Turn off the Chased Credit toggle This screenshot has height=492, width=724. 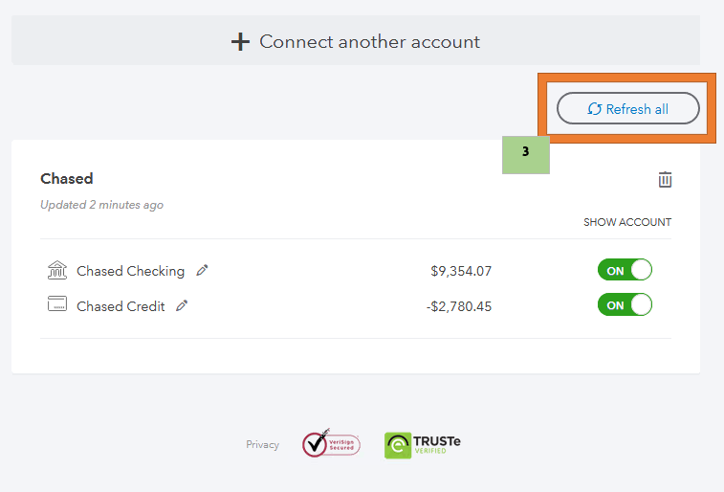(x=625, y=305)
